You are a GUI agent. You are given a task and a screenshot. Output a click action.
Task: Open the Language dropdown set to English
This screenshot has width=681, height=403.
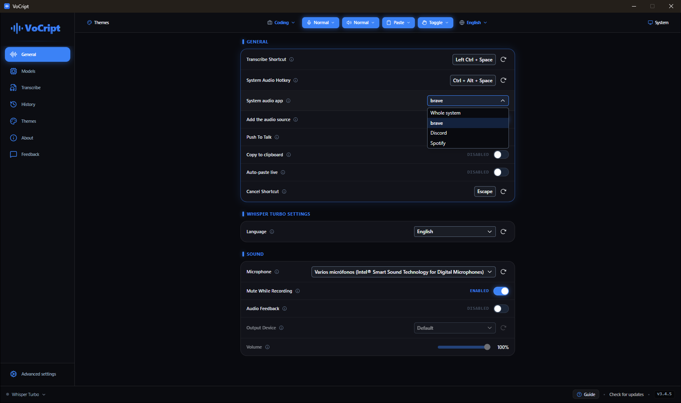tap(455, 232)
